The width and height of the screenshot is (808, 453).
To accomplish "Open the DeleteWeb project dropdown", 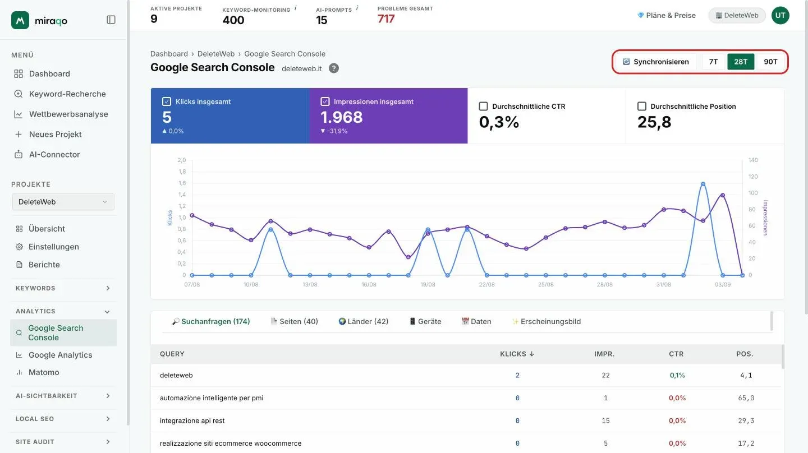I will point(63,202).
